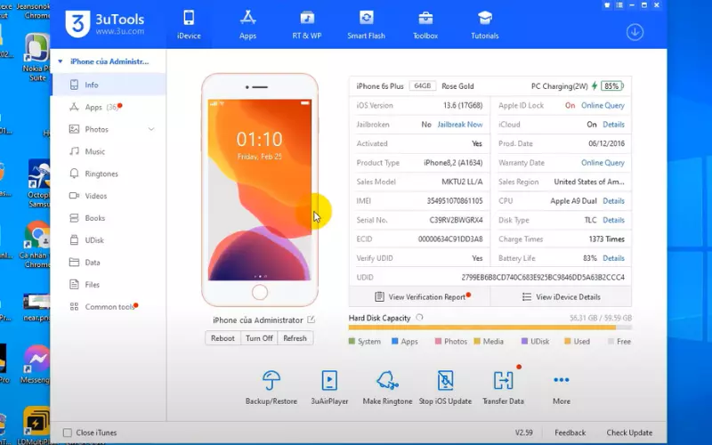This screenshot has width=712, height=445.
Task: Click View iDevice Details
Action: tap(562, 297)
